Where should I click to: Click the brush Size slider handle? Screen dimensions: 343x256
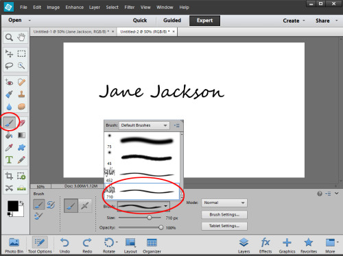(150, 218)
